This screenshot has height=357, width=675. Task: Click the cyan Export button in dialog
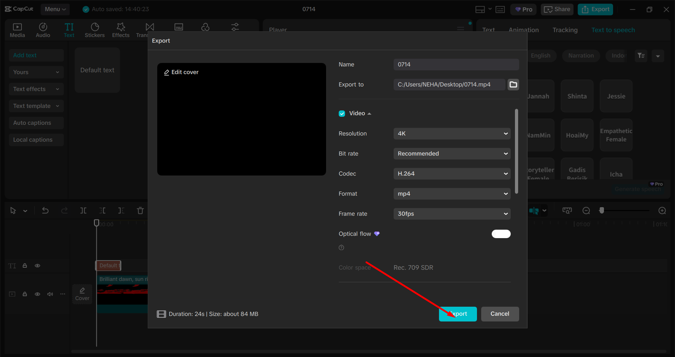click(x=458, y=314)
